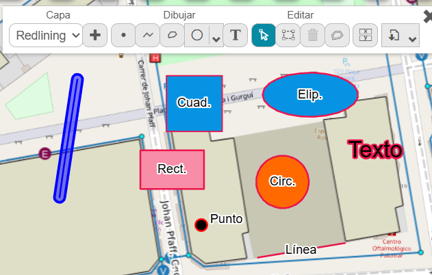Click the delete trash icon
The height and width of the screenshot is (275, 432).
tap(313, 36)
